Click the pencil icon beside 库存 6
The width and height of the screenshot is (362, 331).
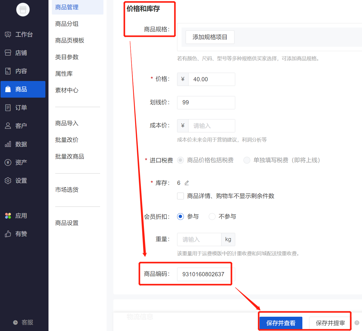tap(187, 183)
